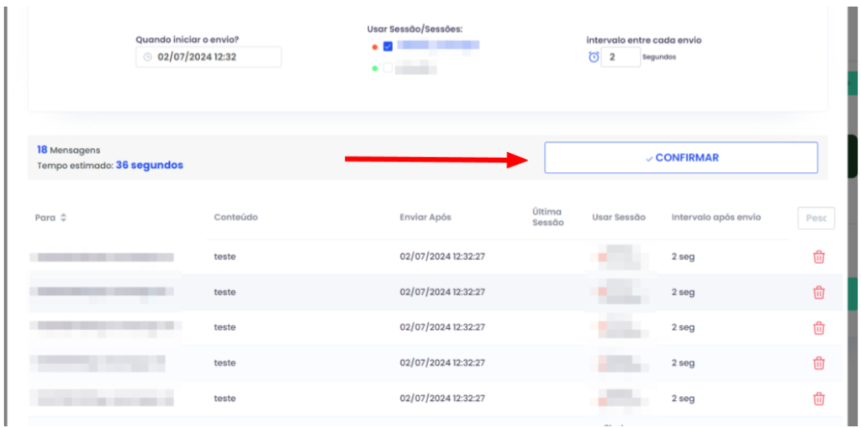
Task: Sort by Para column arrows
Action: click(x=63, y=218)
